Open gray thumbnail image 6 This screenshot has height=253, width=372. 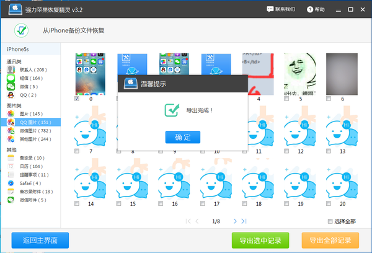pos(342,74)
